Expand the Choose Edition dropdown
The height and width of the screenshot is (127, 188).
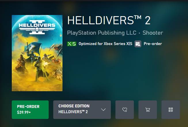coord(82,110)
